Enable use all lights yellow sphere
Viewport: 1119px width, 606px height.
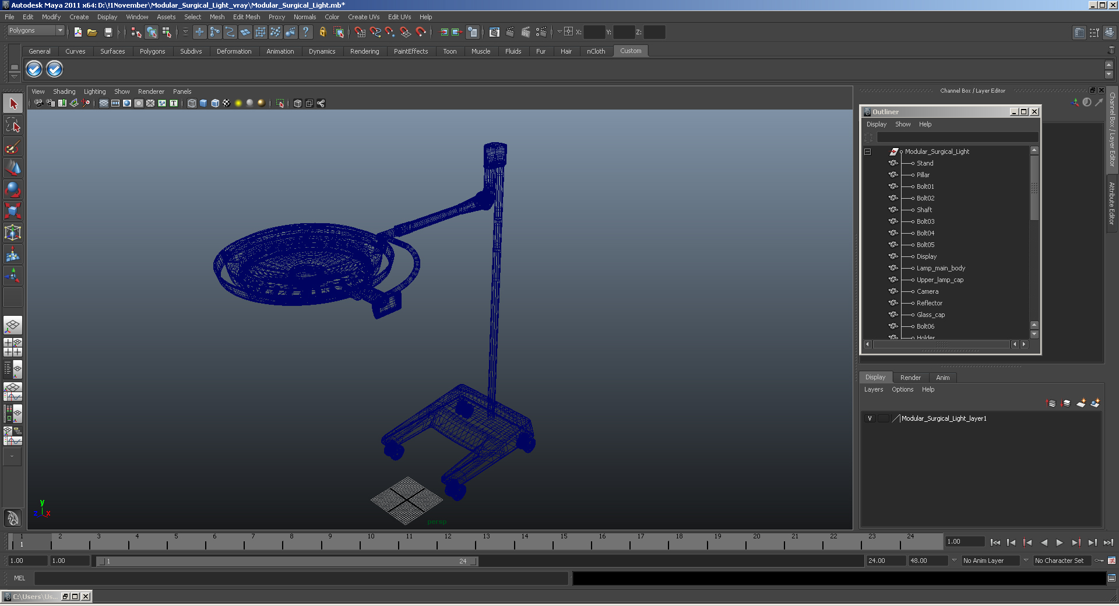pyautogui.click(x=238, y=103)
